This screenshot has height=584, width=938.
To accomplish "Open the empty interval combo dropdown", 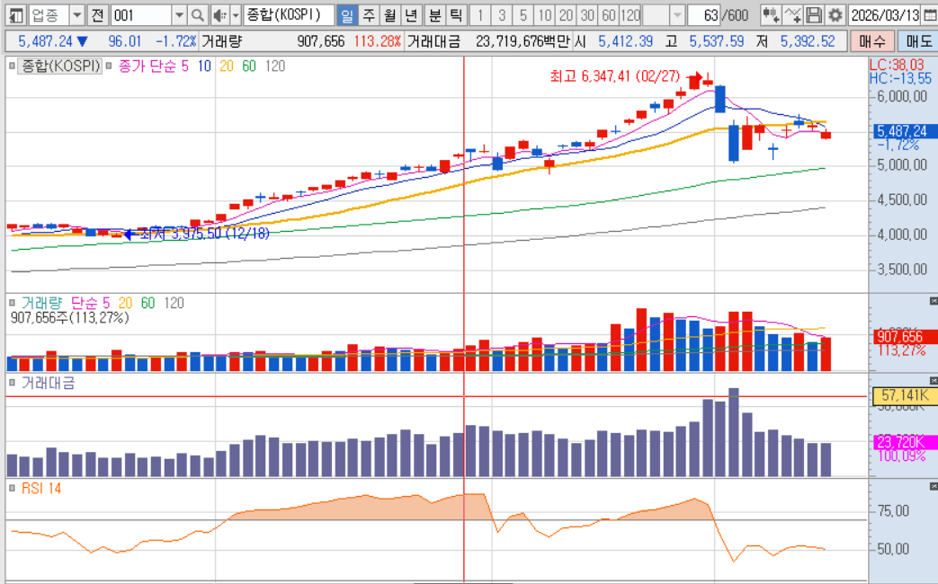I will tap(677, 15).
